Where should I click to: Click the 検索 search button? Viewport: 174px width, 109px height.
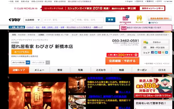(110, 20)
